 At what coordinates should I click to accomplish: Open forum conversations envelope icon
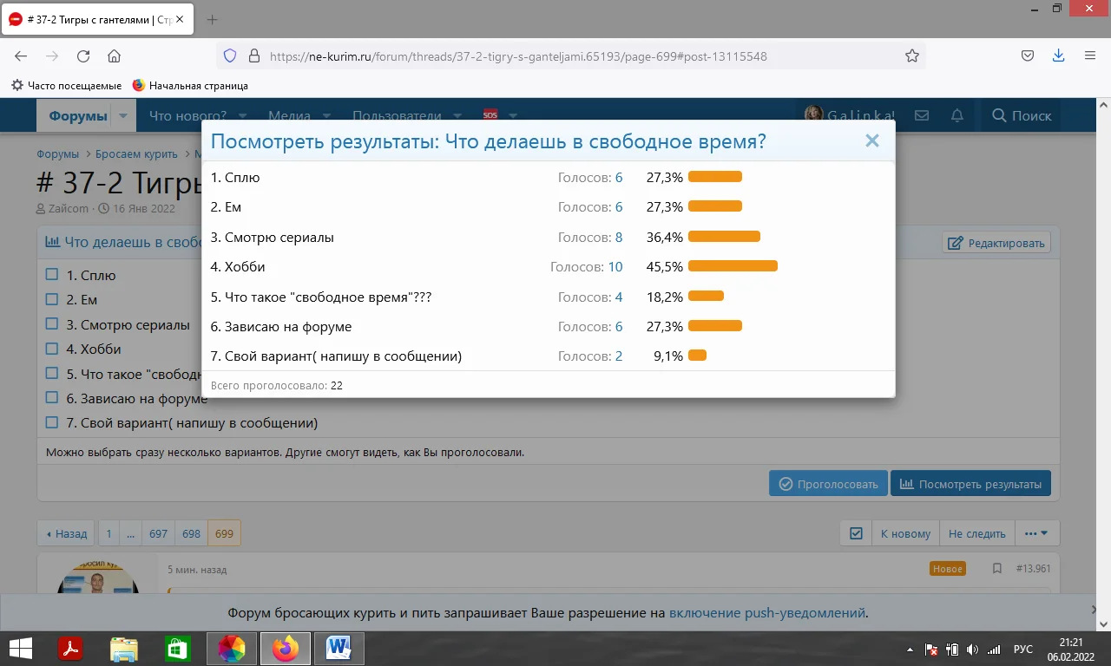922,115
